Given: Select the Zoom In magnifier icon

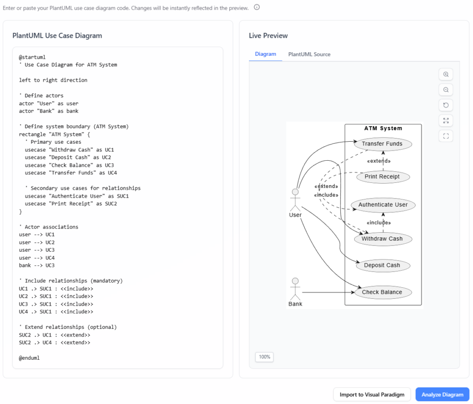Looking at the screenshot, I should [x=445, y=74].
